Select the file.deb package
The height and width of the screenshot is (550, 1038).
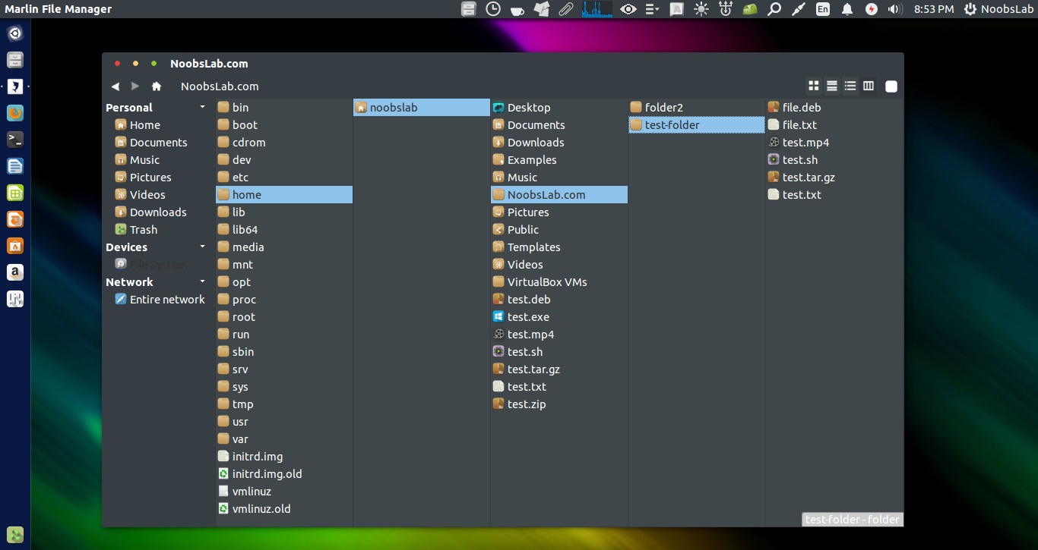834,108
